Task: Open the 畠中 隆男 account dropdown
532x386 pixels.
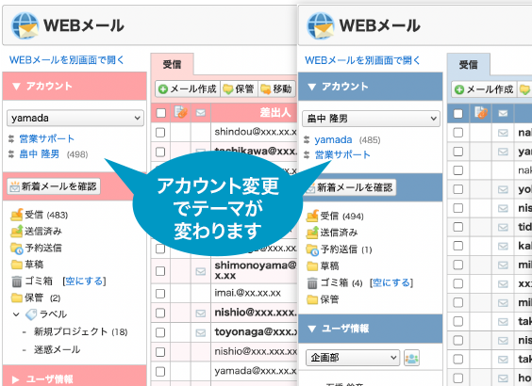Action: click(371, 119)
